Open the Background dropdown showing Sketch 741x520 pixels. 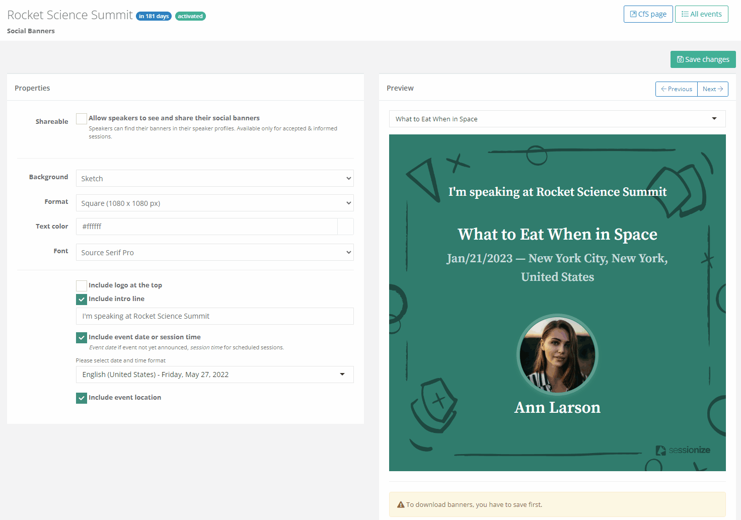[214, 179]
